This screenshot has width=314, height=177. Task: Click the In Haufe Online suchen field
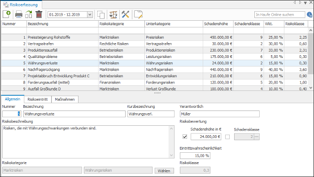[280, 15]
